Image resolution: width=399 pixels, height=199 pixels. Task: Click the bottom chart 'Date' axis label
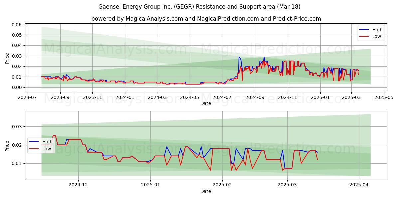206,191
